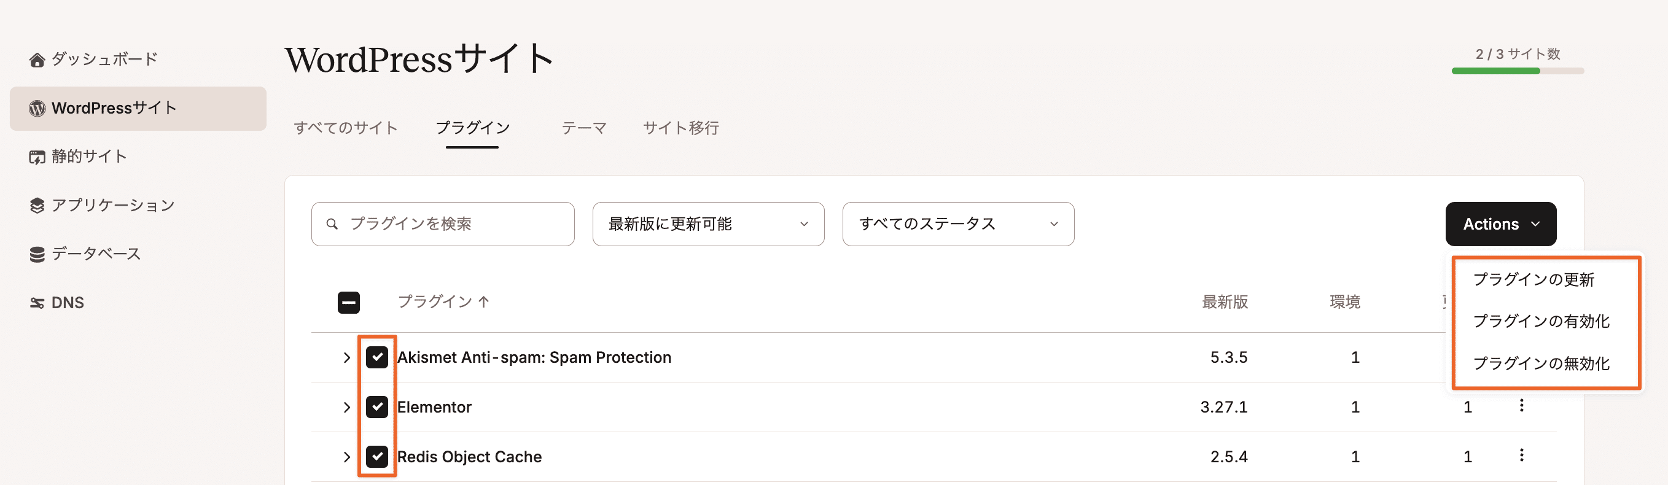The width and height of the screenshot is (1668, 485).
Task: Expand the Akismet Anti-spam row chevron
Action: click(x=346, y=357)
